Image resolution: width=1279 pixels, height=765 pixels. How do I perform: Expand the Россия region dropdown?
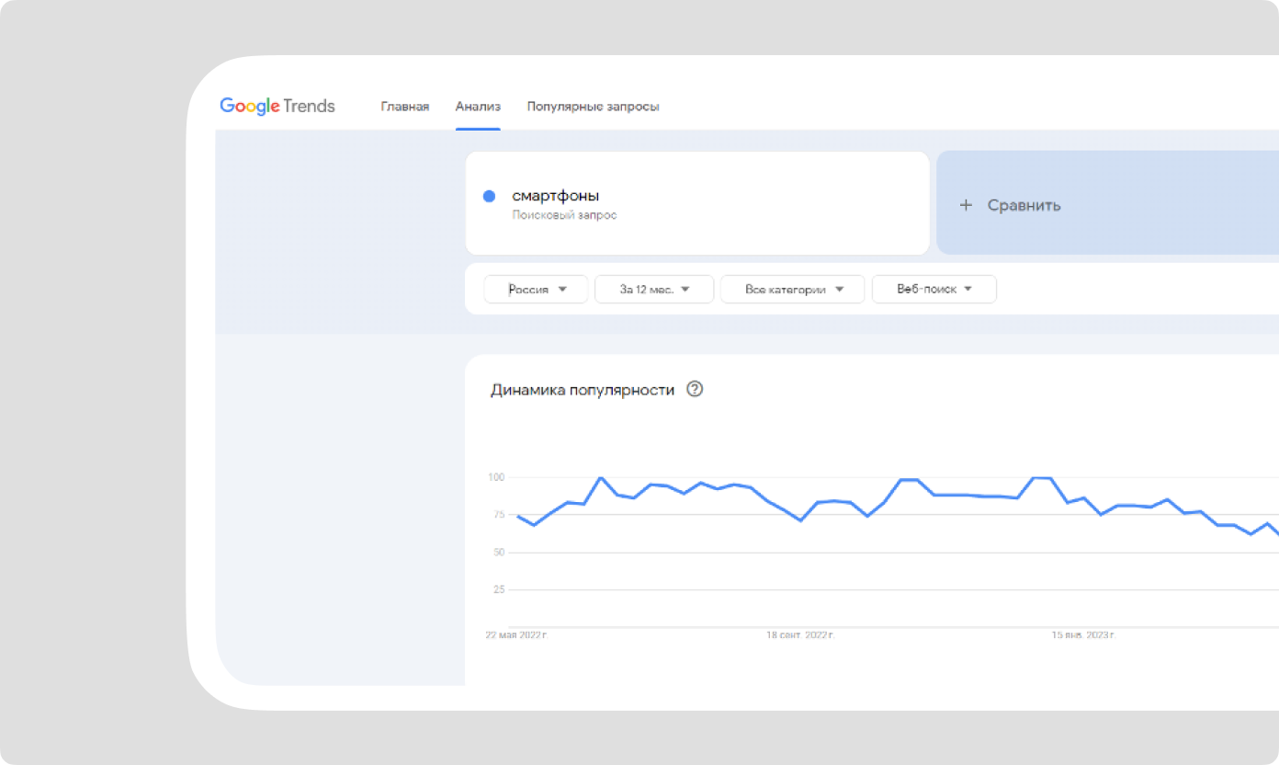click(x=537, y=289)
